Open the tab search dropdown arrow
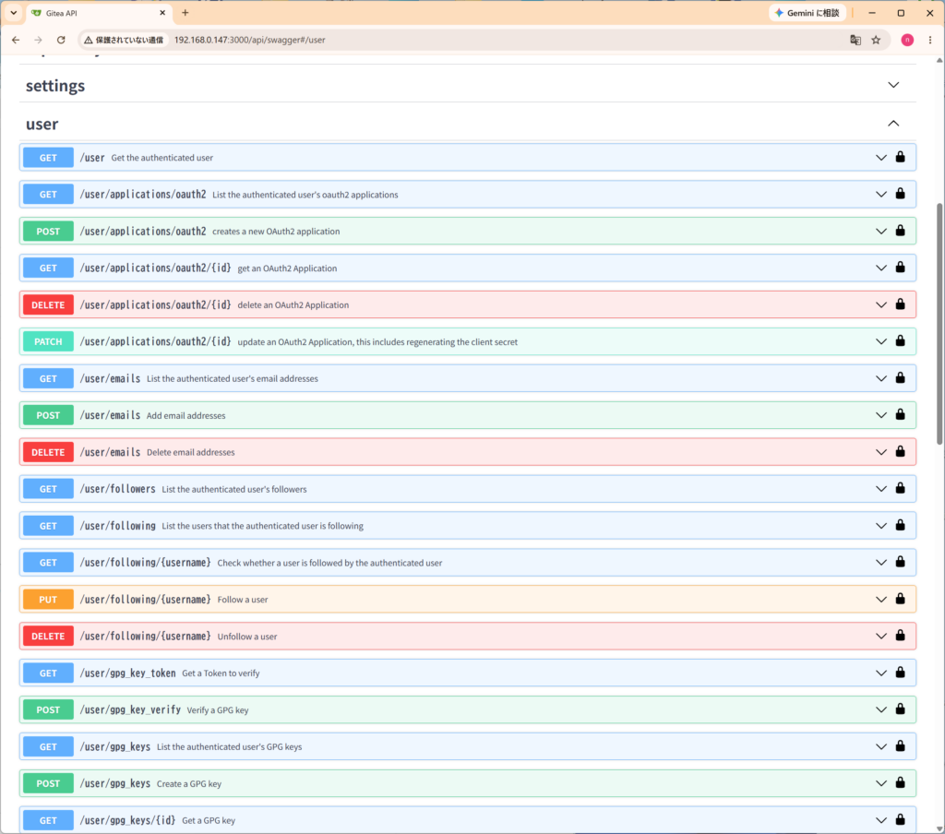The image size is (945, 834). (x=13, y=13)
